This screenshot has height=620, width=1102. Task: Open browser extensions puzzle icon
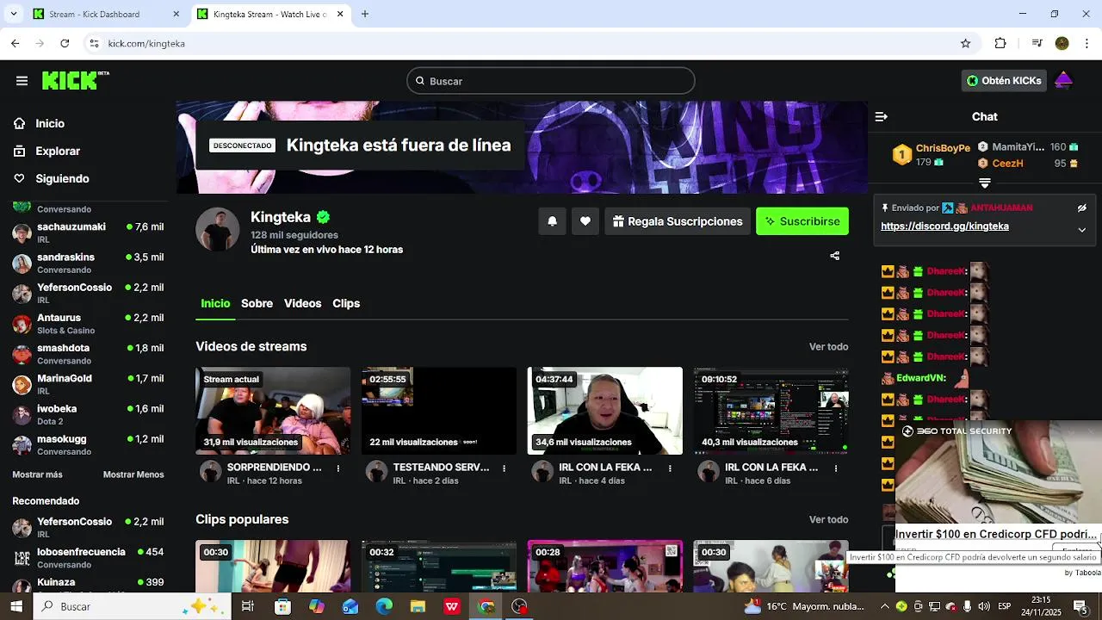tap(1000, 43)
